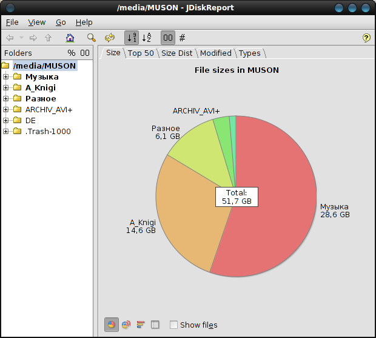
Task: Switch to bar chart view
Action: [141, 325]
